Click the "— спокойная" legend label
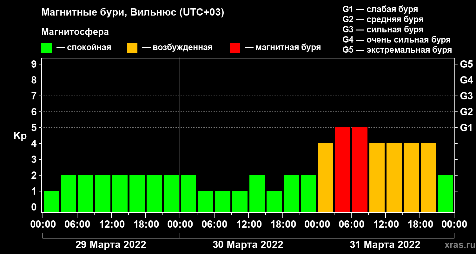Viewport: 476px width, 254px height. (84, 48)
